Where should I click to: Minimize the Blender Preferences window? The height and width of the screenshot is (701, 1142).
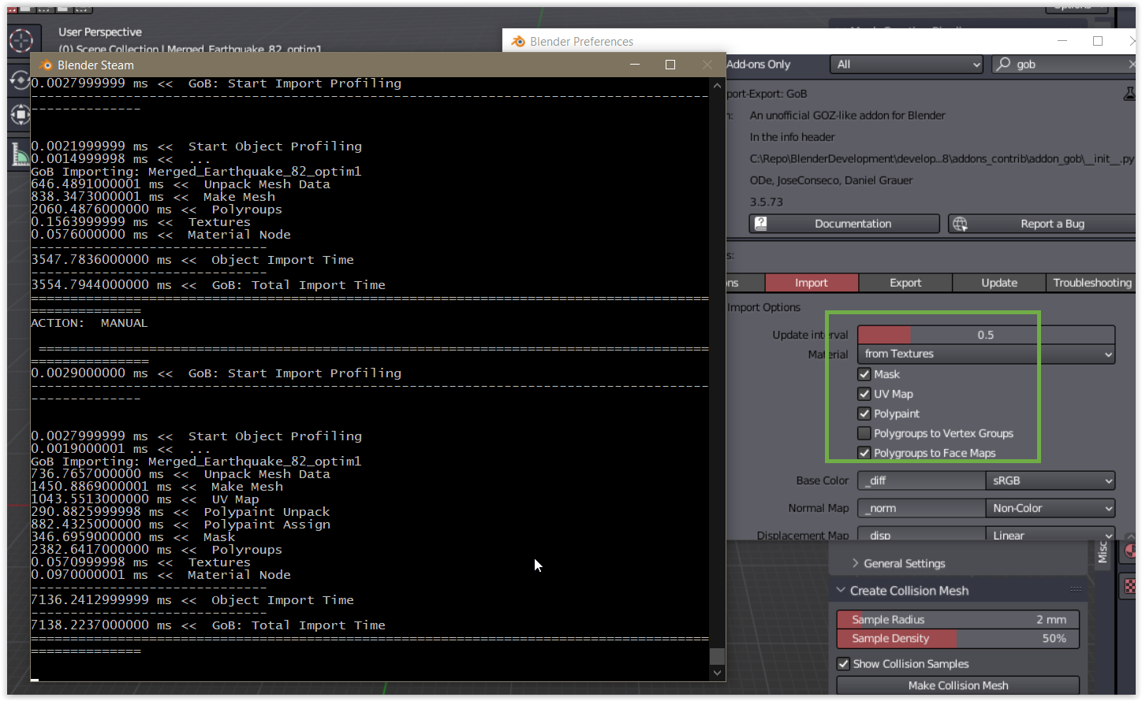click(x=1062, y=41)
